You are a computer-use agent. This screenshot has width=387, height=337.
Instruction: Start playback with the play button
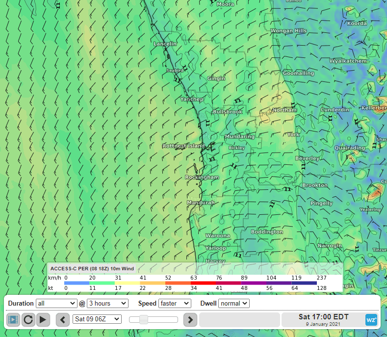(x=43, y=320)
